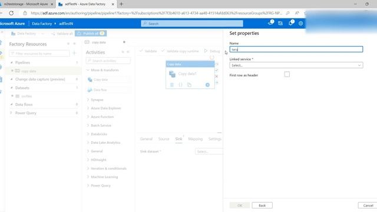Click the Debug play icon
Screen dimensions: 377x212
point(206,51)
